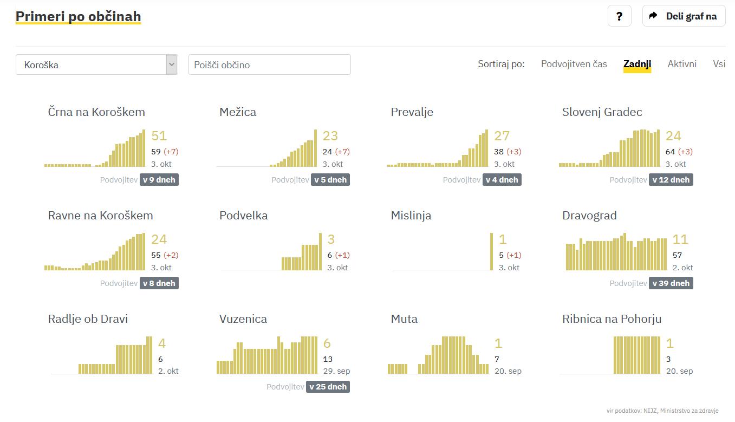Open the Koroška region dropdown
The image size is (735, 422).
point(96,64)
